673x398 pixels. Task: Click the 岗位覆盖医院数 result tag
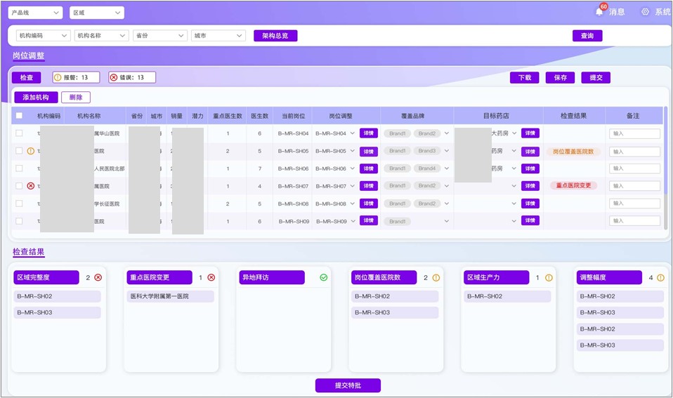coord(573,152)
